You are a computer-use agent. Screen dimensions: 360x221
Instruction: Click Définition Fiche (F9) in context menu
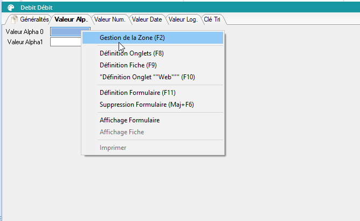tap(128, 65)
